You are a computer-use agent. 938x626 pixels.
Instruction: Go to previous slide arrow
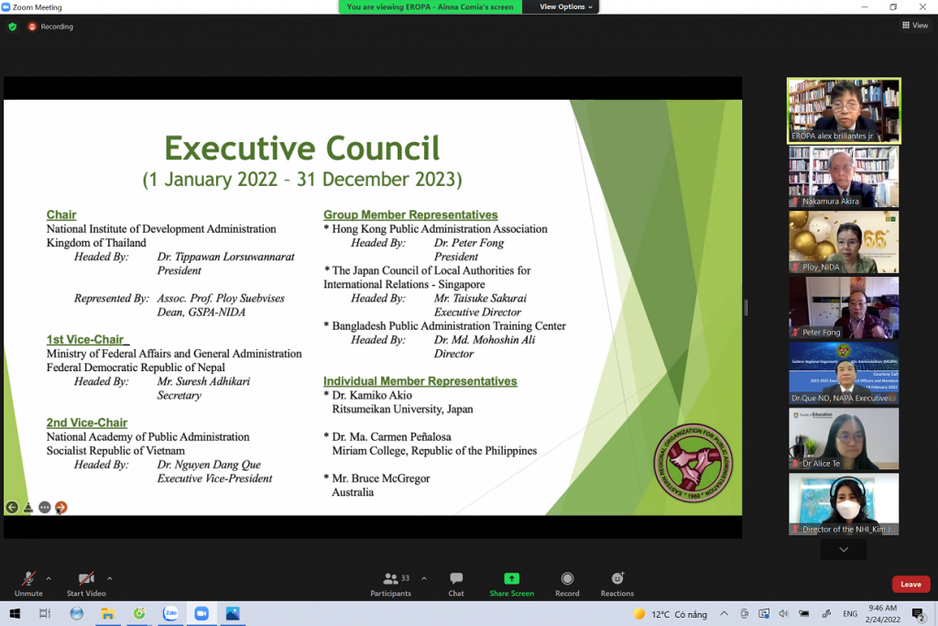point(12,508)
